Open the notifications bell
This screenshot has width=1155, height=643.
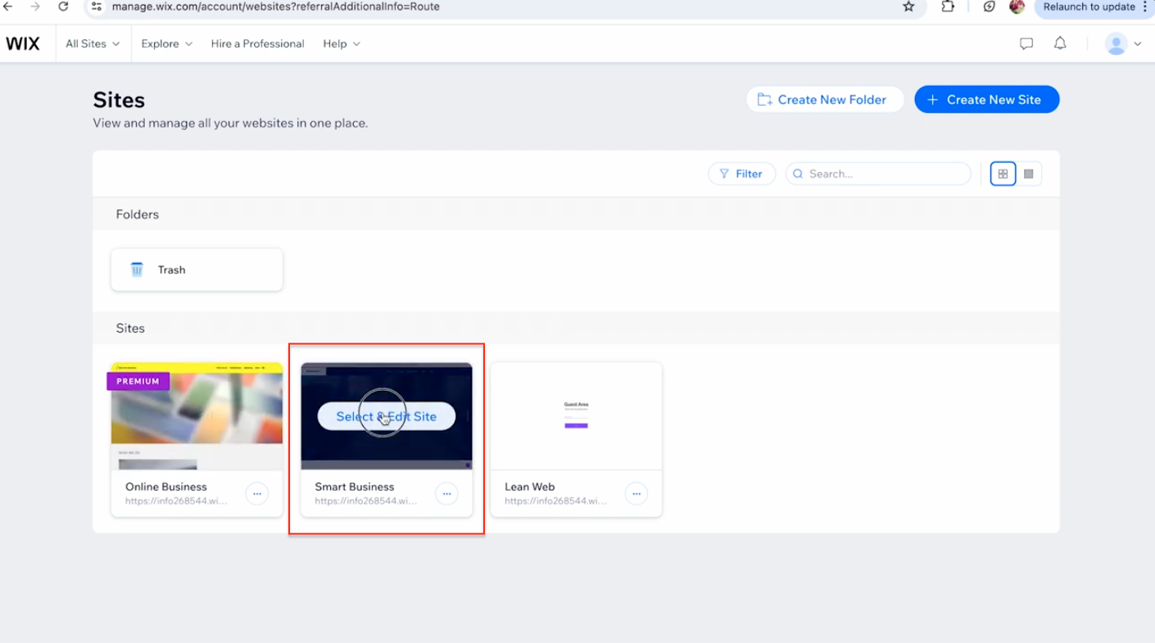pos(1060,43)
